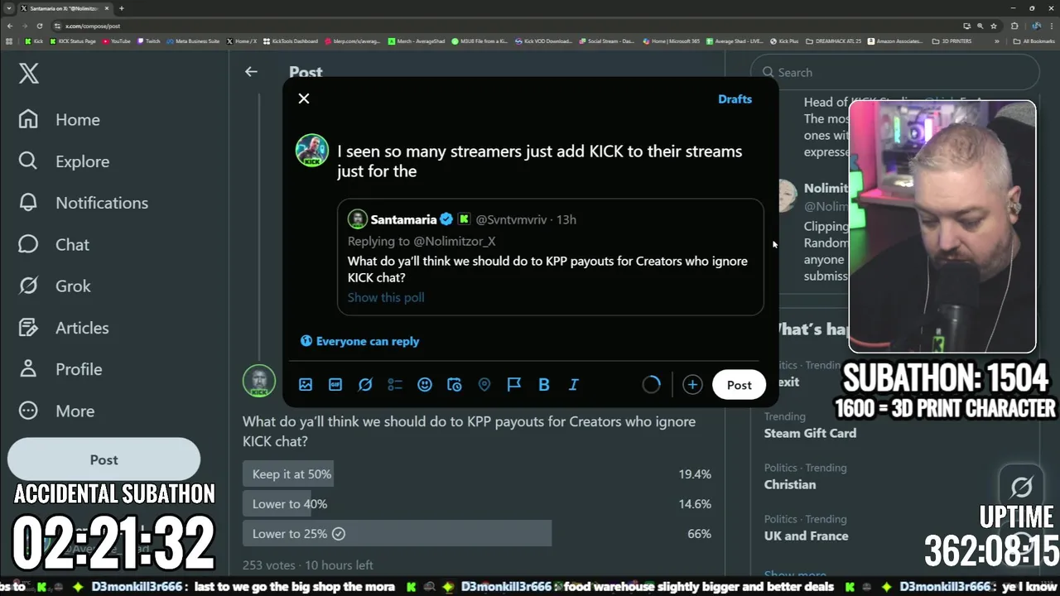Open trending topic 'UK and France'
Image resolution: width=1060 pixels, height=596 pixels.
coord(806,536)
